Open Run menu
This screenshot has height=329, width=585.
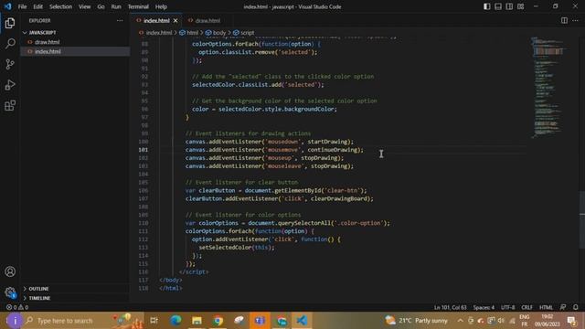(116, 6)
